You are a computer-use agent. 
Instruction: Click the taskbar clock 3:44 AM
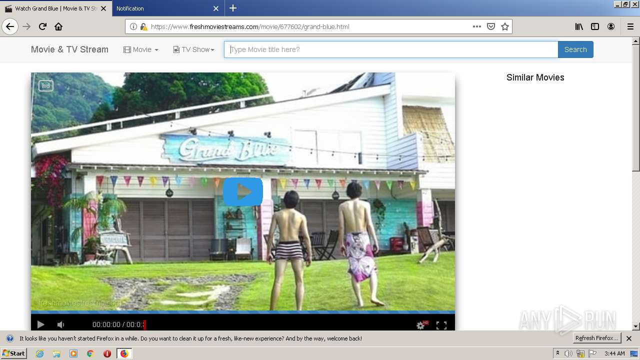614,353
